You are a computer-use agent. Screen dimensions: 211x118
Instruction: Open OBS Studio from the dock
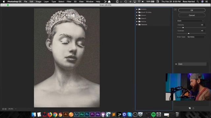(x=135, y=114)
